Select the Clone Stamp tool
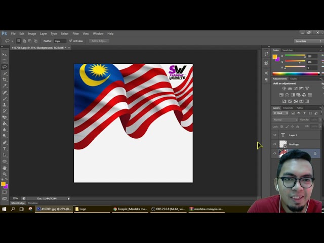324x243 pixels. coord(5,105)
